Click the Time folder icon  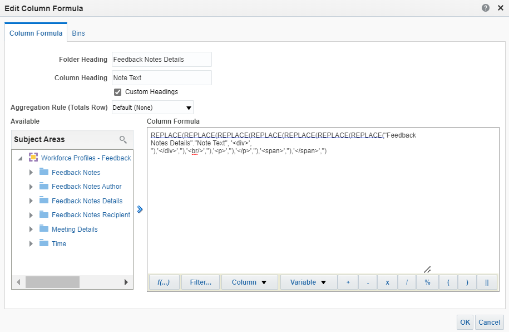[43, 243]
